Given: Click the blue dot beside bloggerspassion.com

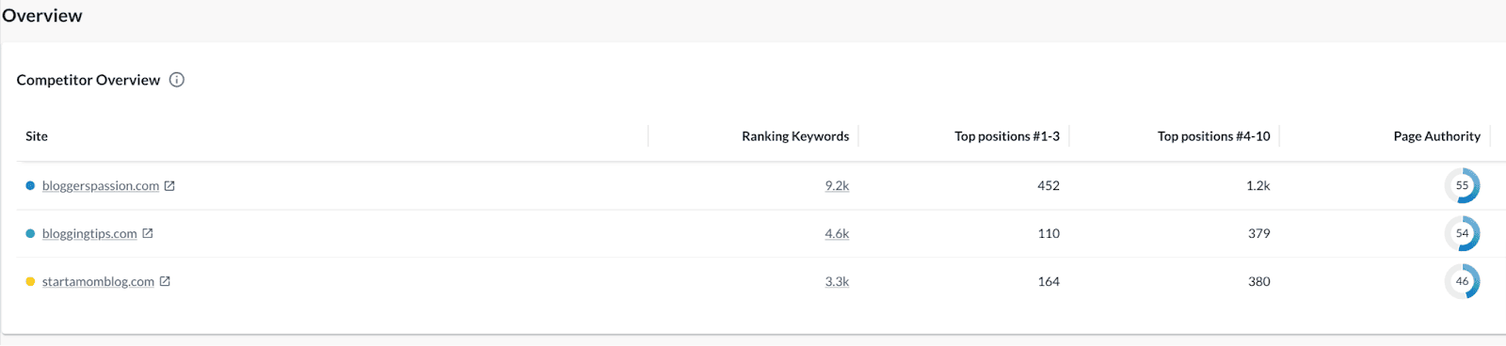Looking at the screenshot, I should (30, 186).
